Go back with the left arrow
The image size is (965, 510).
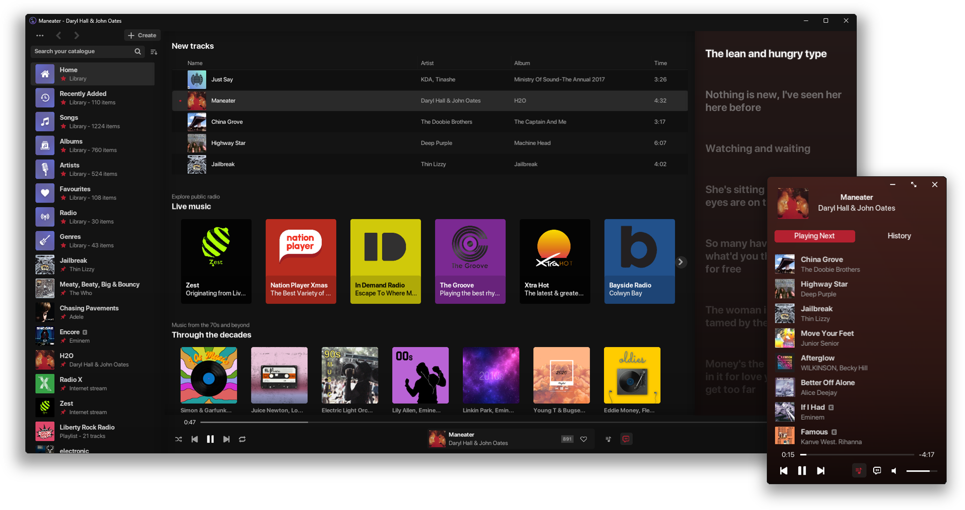point(59,35)
